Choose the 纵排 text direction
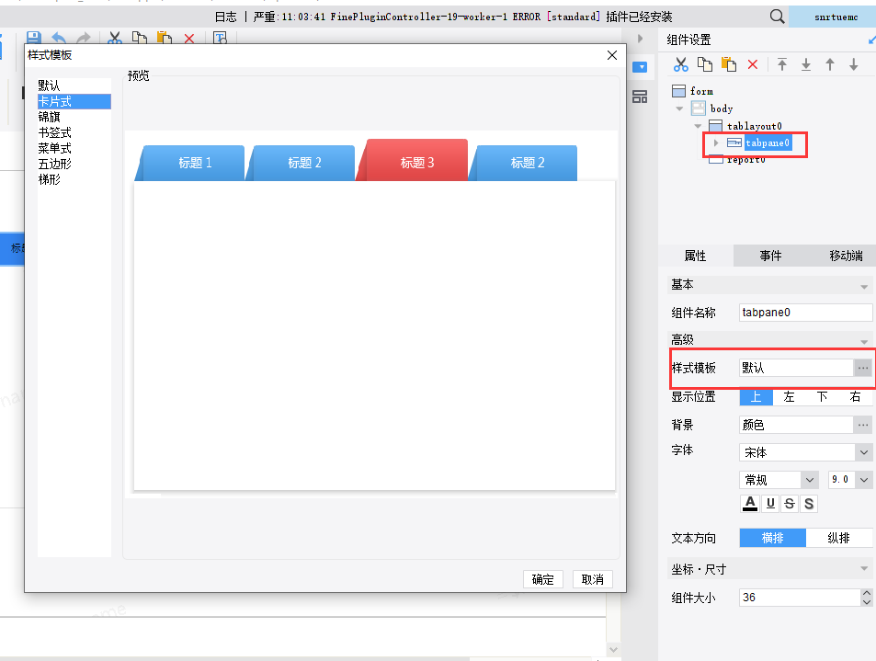 (x=838, y=538)
